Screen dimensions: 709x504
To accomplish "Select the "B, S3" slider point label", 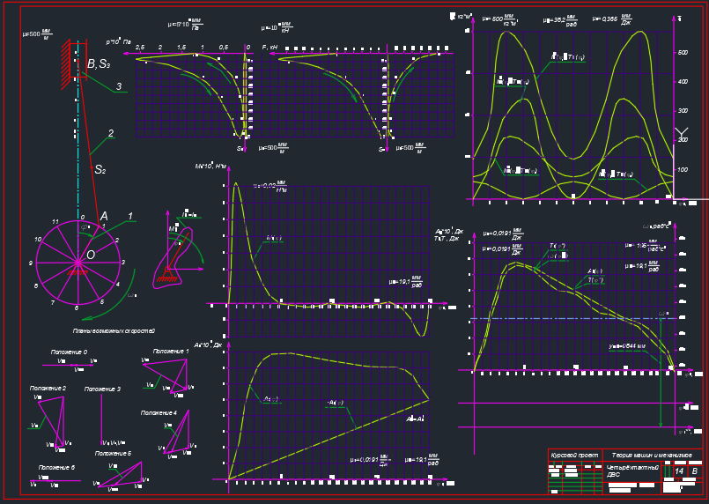I will point(99,64).
